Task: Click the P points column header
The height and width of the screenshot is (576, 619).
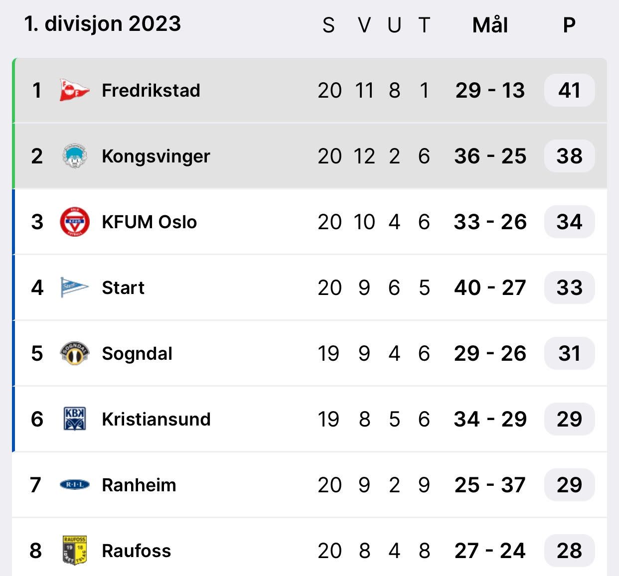Action: point(569,25)
